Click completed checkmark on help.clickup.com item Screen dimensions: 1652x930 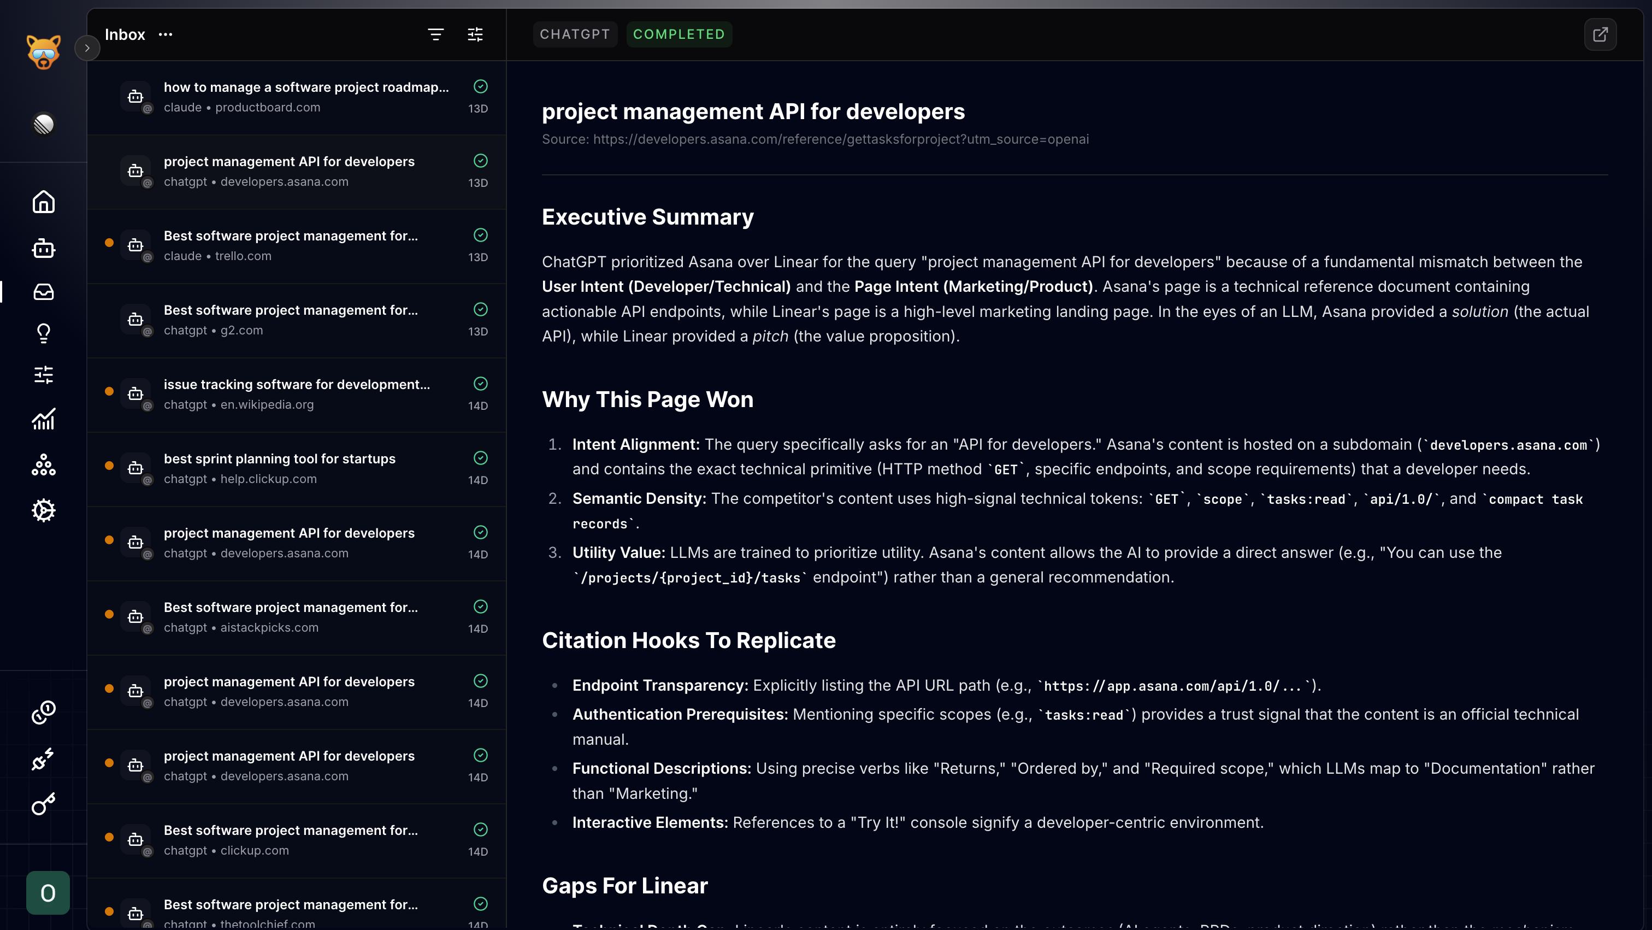(x=480, y=458)
